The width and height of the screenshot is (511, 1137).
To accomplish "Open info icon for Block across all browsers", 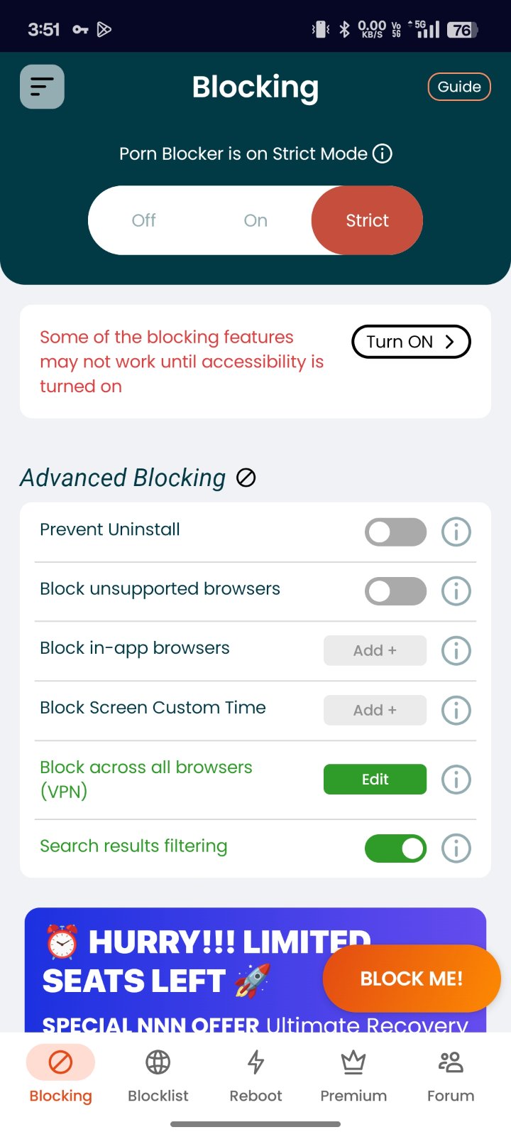I will (x=456, y=780).
